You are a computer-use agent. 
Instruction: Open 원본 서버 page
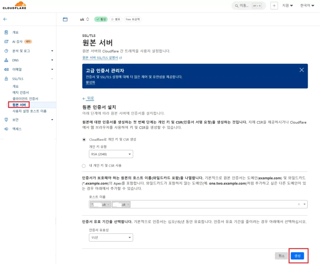19,105
